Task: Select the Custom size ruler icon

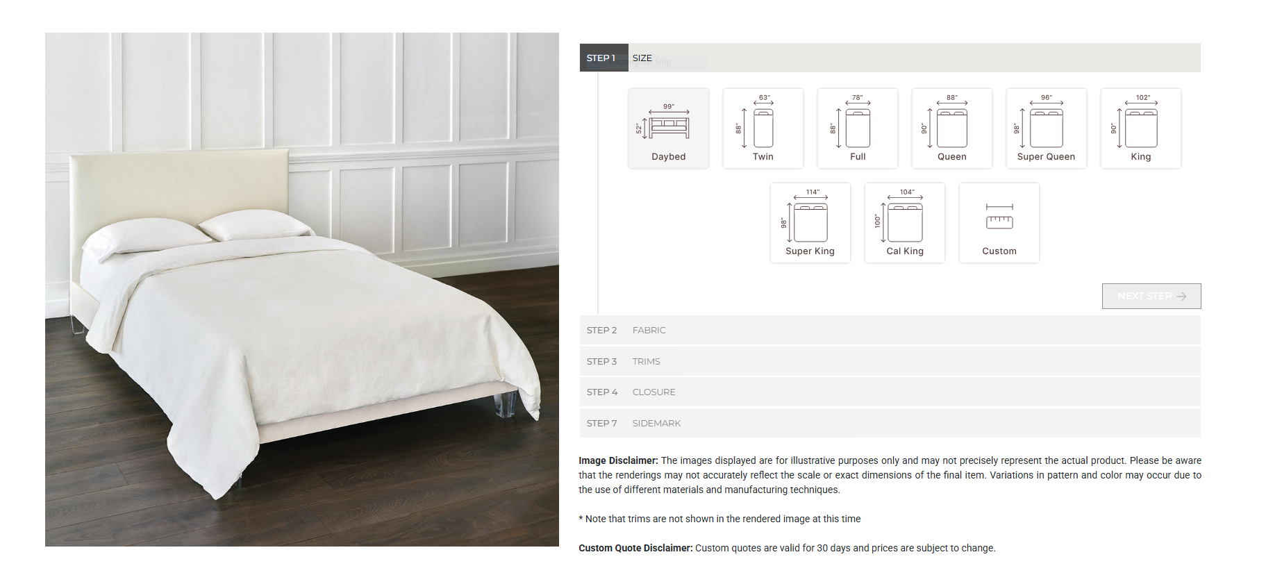Action: [999, 217]
